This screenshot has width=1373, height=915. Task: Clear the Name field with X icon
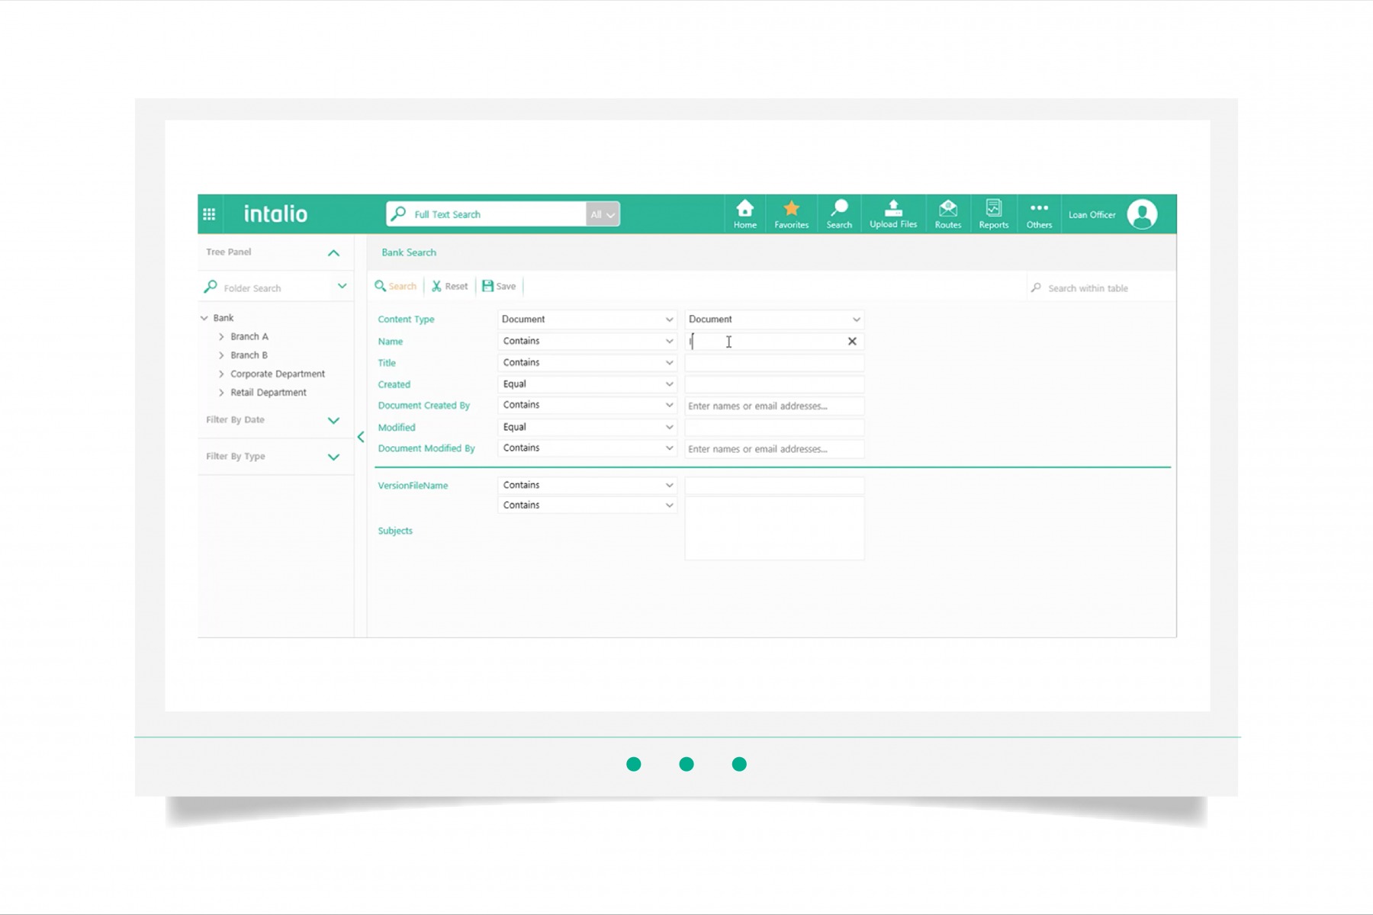tap(852, 341)
